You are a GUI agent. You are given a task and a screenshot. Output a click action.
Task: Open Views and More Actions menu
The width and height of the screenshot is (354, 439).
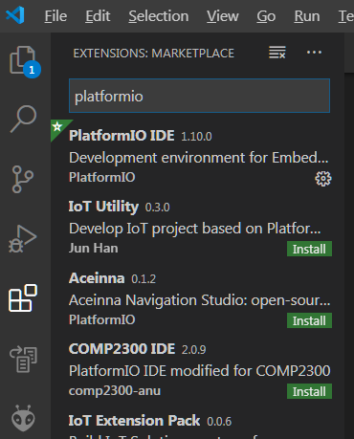pos(314,53)
